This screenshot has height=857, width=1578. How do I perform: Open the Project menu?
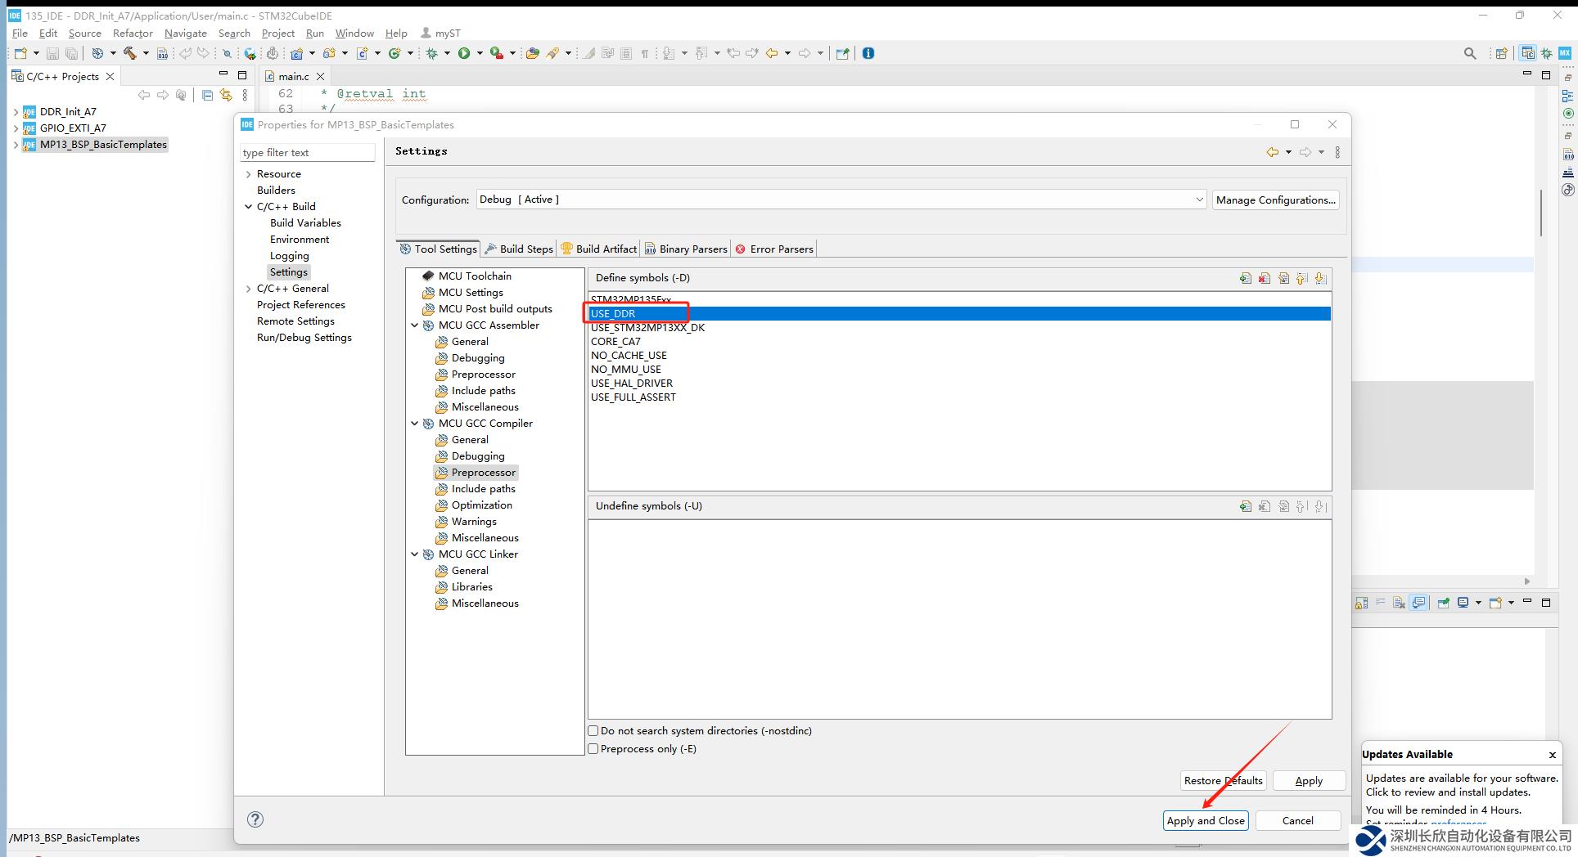pyautogui.click(x=277, y=33)
